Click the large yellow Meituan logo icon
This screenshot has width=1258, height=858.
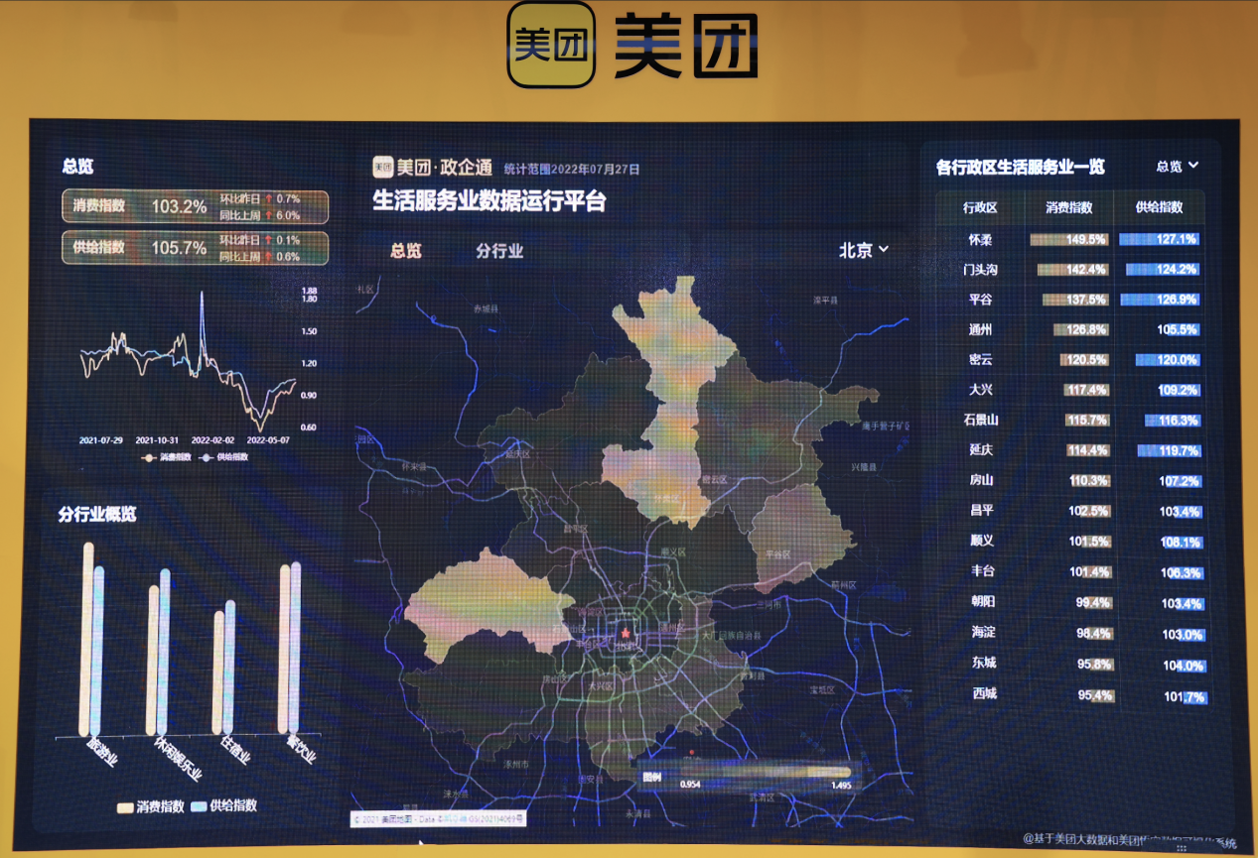(550, 44)
